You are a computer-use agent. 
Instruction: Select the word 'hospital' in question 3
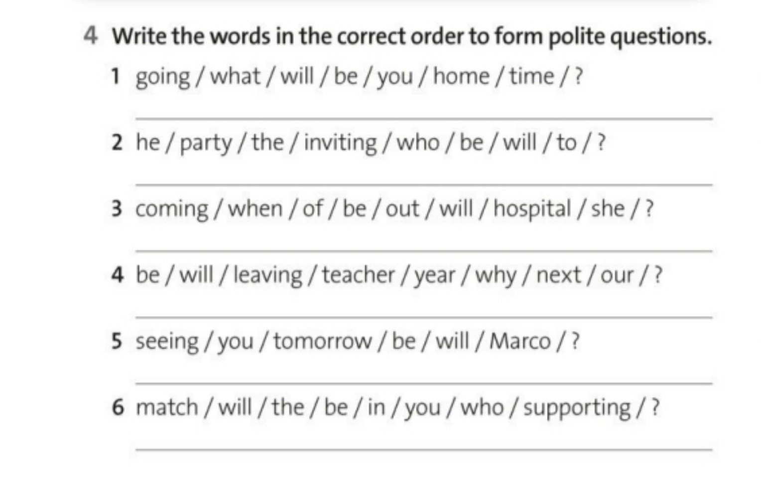tap(532, 209)
